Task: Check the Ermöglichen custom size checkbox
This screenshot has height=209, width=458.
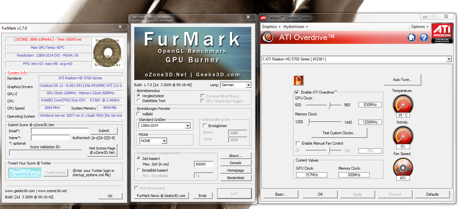Action: coord(205,125)
